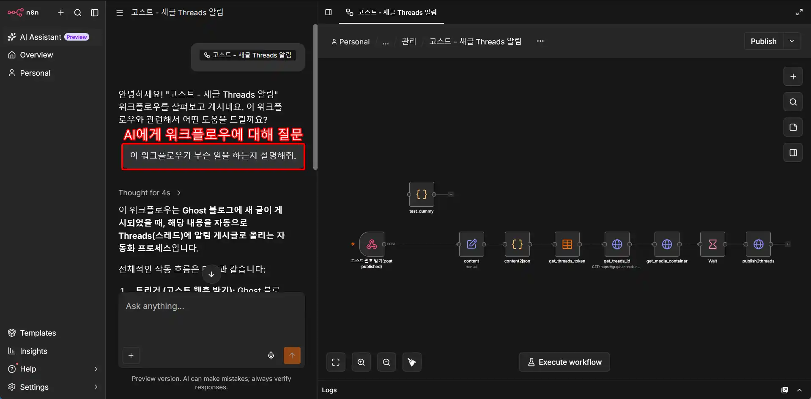Select the content edit node
Image resolution: width=811 pixels, height=399 pixels.
[x=471, y=244]
